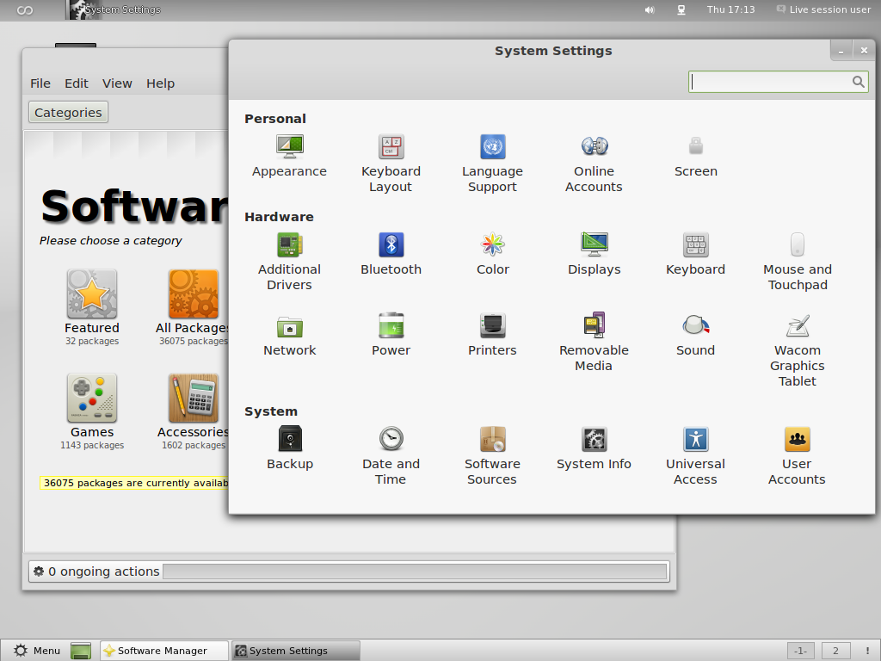Open File menu in Software Manager
The image size is (881, 661).
click(40, 83)
